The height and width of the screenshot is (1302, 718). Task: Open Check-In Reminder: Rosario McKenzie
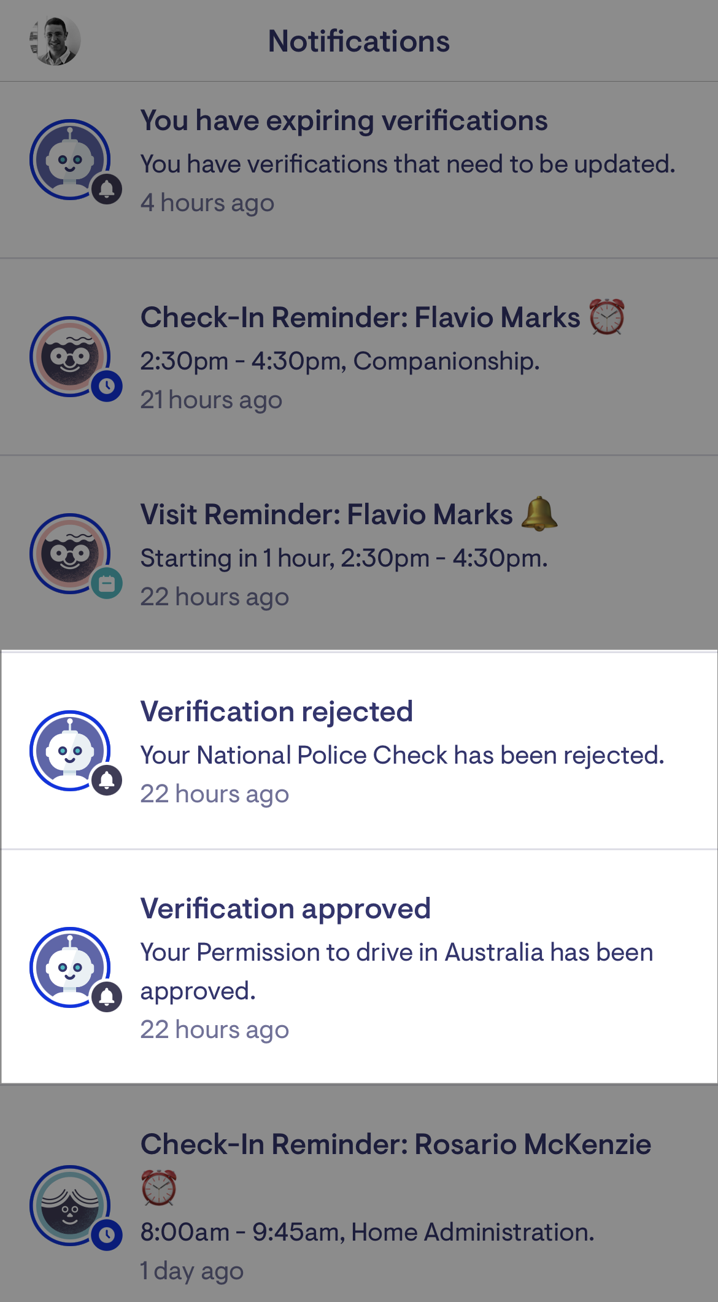pyautogui.click(x=395, y=1145)
